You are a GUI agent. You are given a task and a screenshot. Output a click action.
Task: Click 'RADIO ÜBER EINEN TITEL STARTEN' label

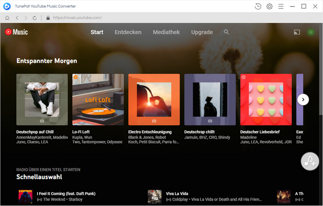tap(48, 170)
